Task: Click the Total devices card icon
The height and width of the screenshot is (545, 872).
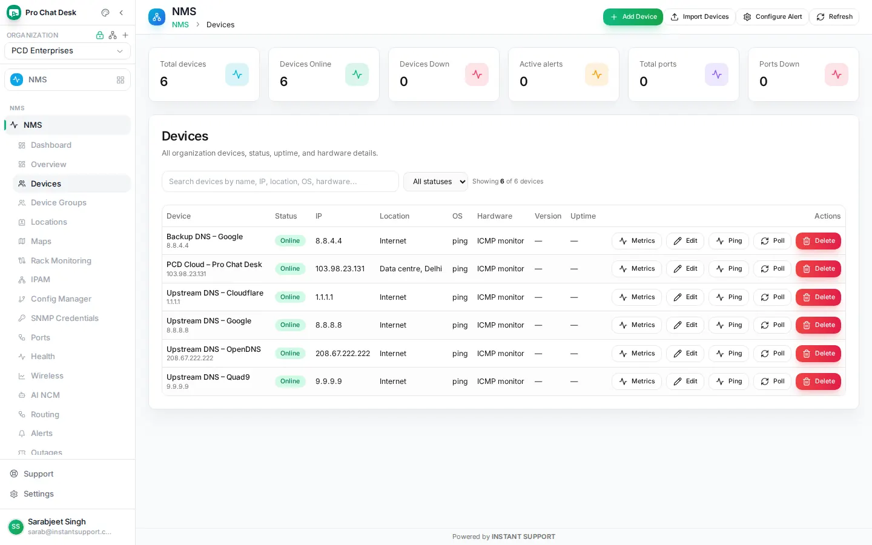Action: point(237,74)
